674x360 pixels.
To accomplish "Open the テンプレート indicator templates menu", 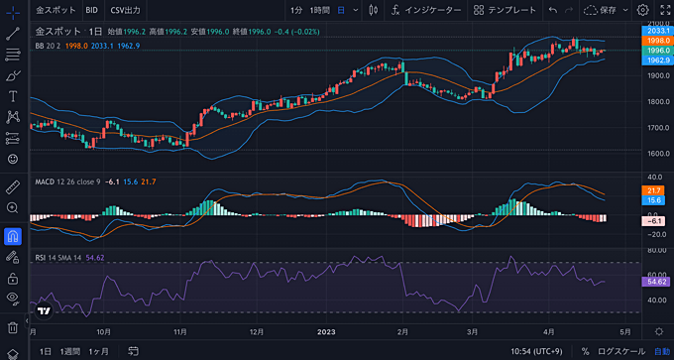I will tap(505, 10).
